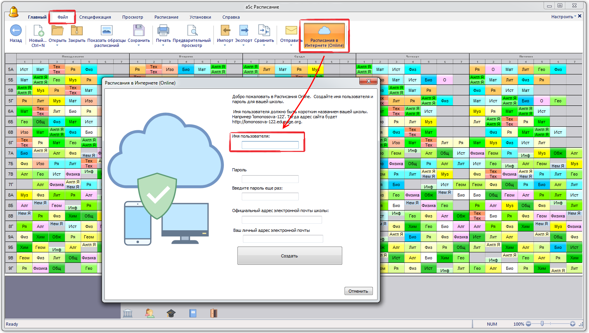Click the Закрыть zipped folder icon
Viewport: 589px width, 333px height.
point(76,31)
